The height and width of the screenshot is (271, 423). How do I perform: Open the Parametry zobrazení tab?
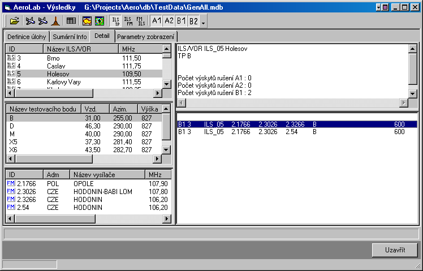pos(145,37)
